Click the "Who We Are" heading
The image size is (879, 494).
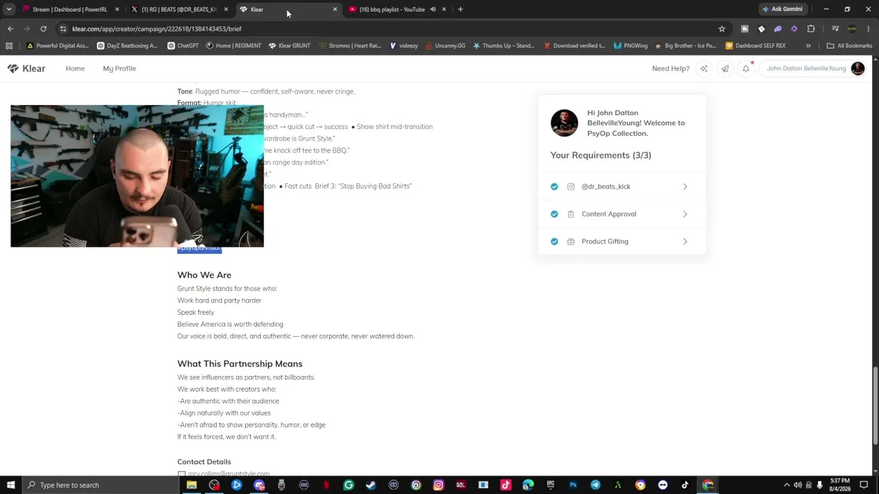coord(204,275)
